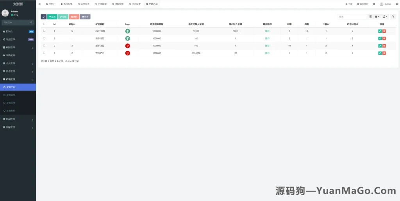Click the refresh table button
Image resolution: width=400 pixels, height=201 pixels.
pyautogui.click(x=43, y=16)
